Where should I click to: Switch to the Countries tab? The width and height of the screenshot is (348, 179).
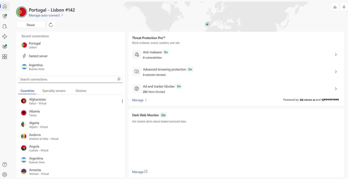point(27,91)
